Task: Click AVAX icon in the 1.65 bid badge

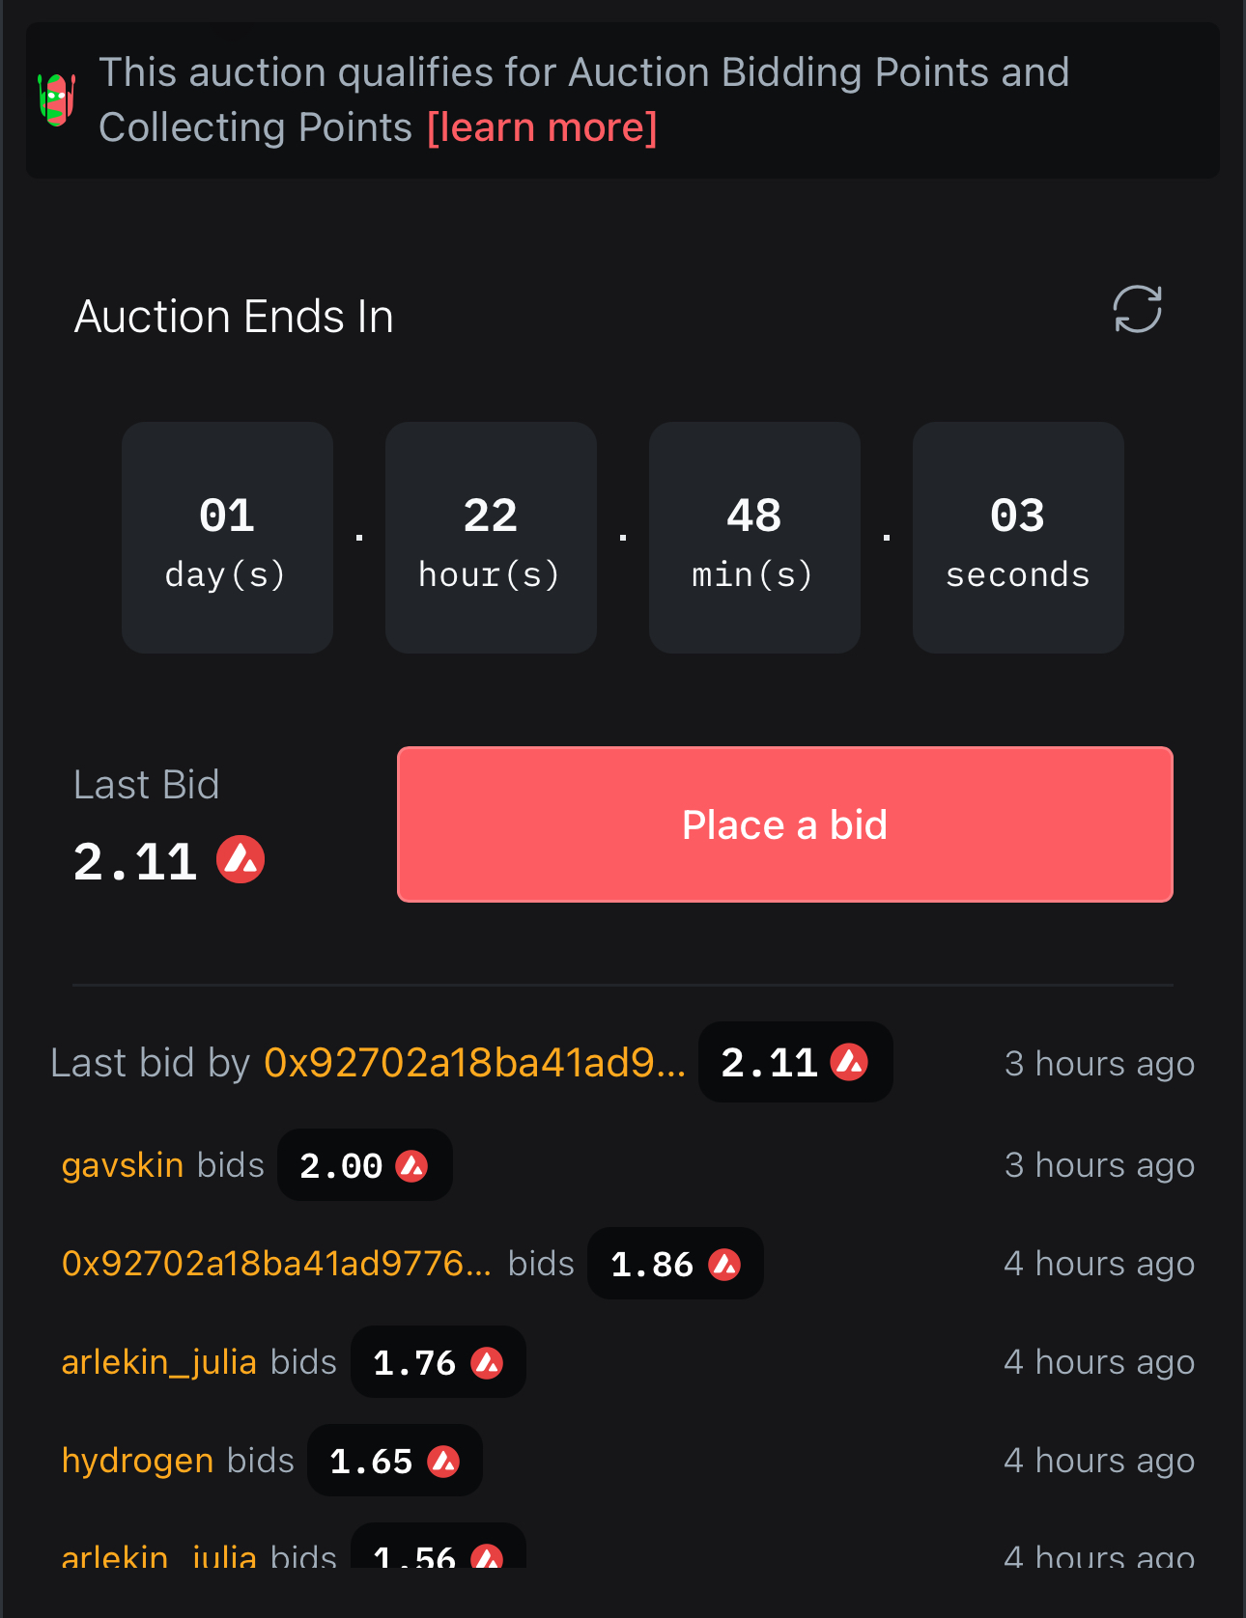Action: [443, 1462]
